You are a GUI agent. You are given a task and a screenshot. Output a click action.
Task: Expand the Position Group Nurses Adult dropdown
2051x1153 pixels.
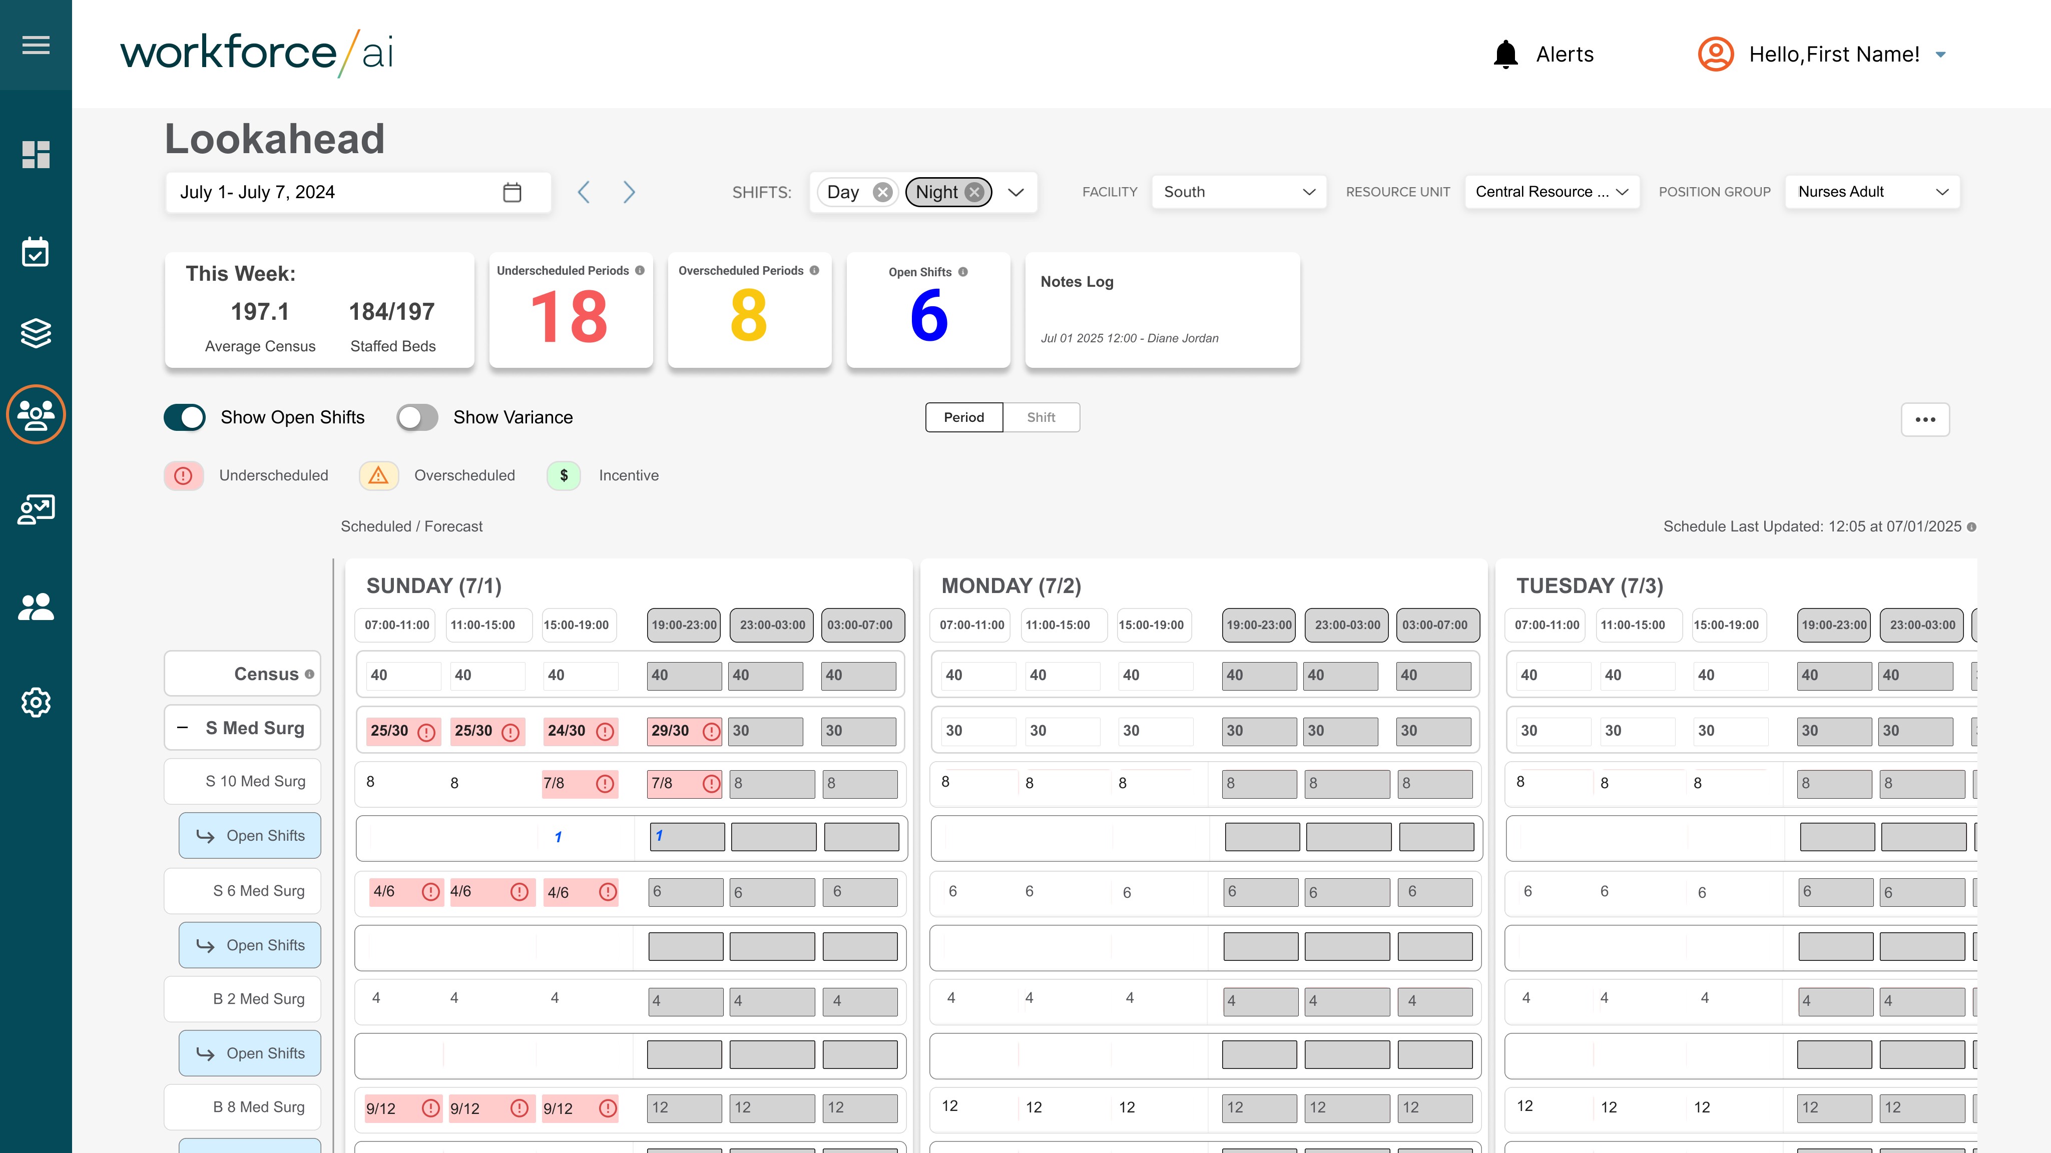(x=1872, y=192)
